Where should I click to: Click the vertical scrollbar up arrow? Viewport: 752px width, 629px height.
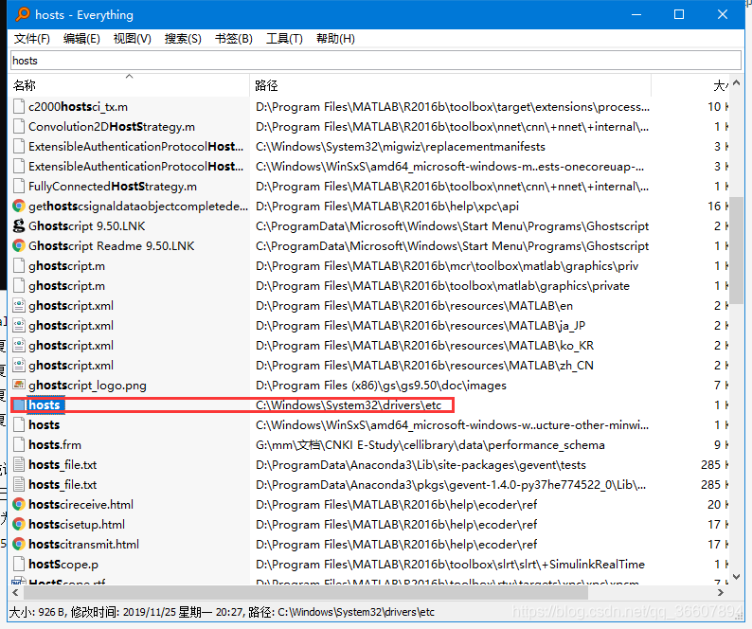(737, 83)
